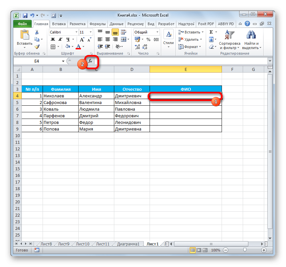
Task: Decrease font size with the small A icon
Action: click(x=89, y=39)
